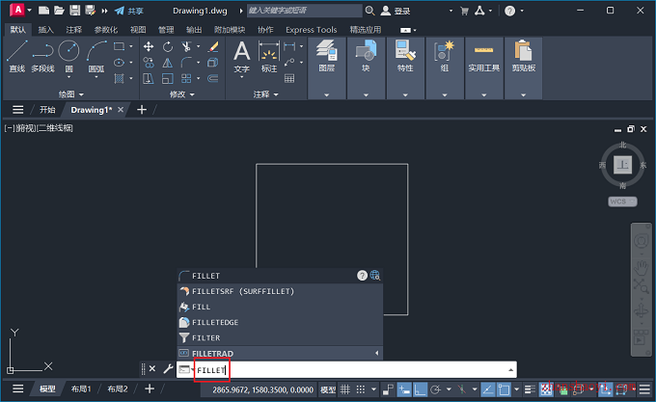
Task: Expand the 注释 (Annotation) panel
Action: pyautogui.click(x=265, y=94)
